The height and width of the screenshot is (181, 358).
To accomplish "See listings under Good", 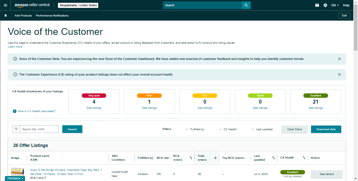I will (x=260, y=108).
